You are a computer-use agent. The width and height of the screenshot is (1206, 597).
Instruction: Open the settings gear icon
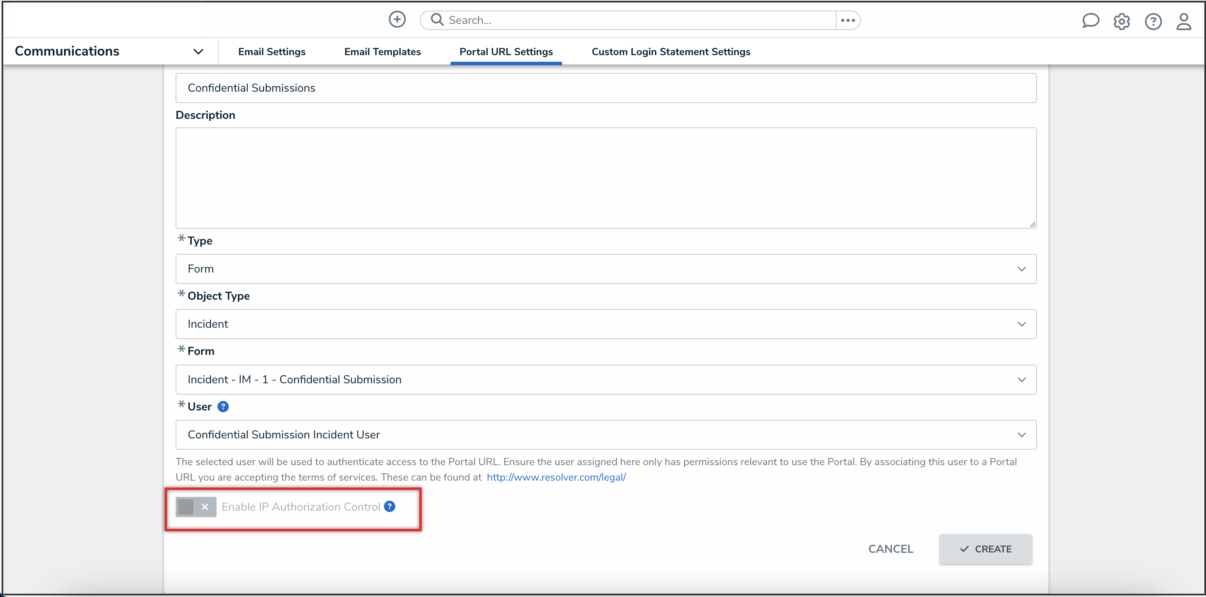click(1121, 21)
